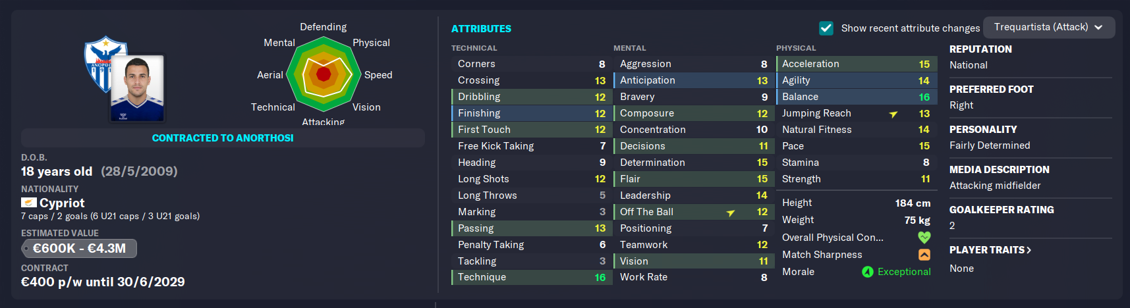Click the attribute polygon radar chart
Viewport: 1130px width, 308px height.
tap(324, 74)
